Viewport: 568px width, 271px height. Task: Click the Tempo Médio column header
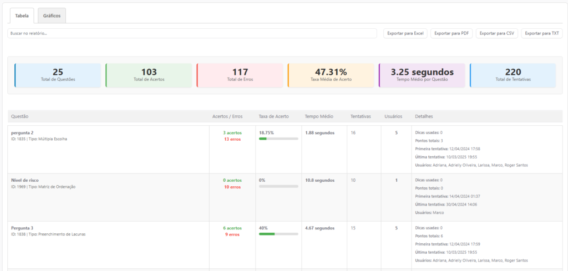tap(319, 116)
